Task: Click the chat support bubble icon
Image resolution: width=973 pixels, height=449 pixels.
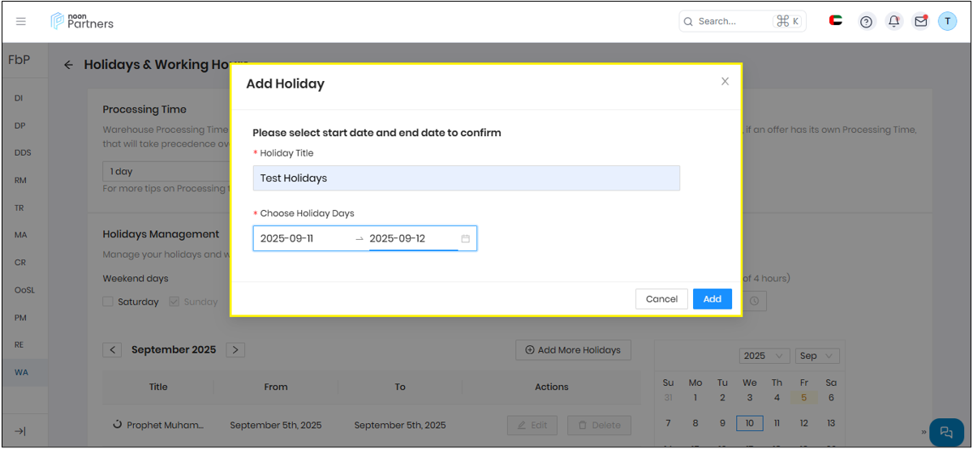Action: click(945, 431)
